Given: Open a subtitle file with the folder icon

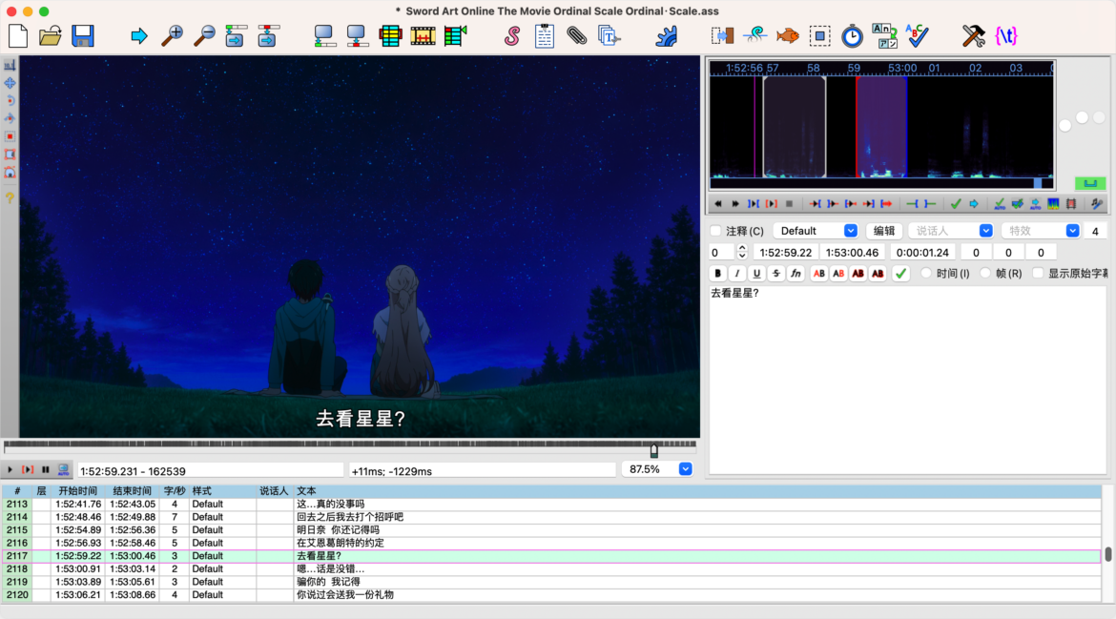Looking at the screenshot, I should pos(50,35).
